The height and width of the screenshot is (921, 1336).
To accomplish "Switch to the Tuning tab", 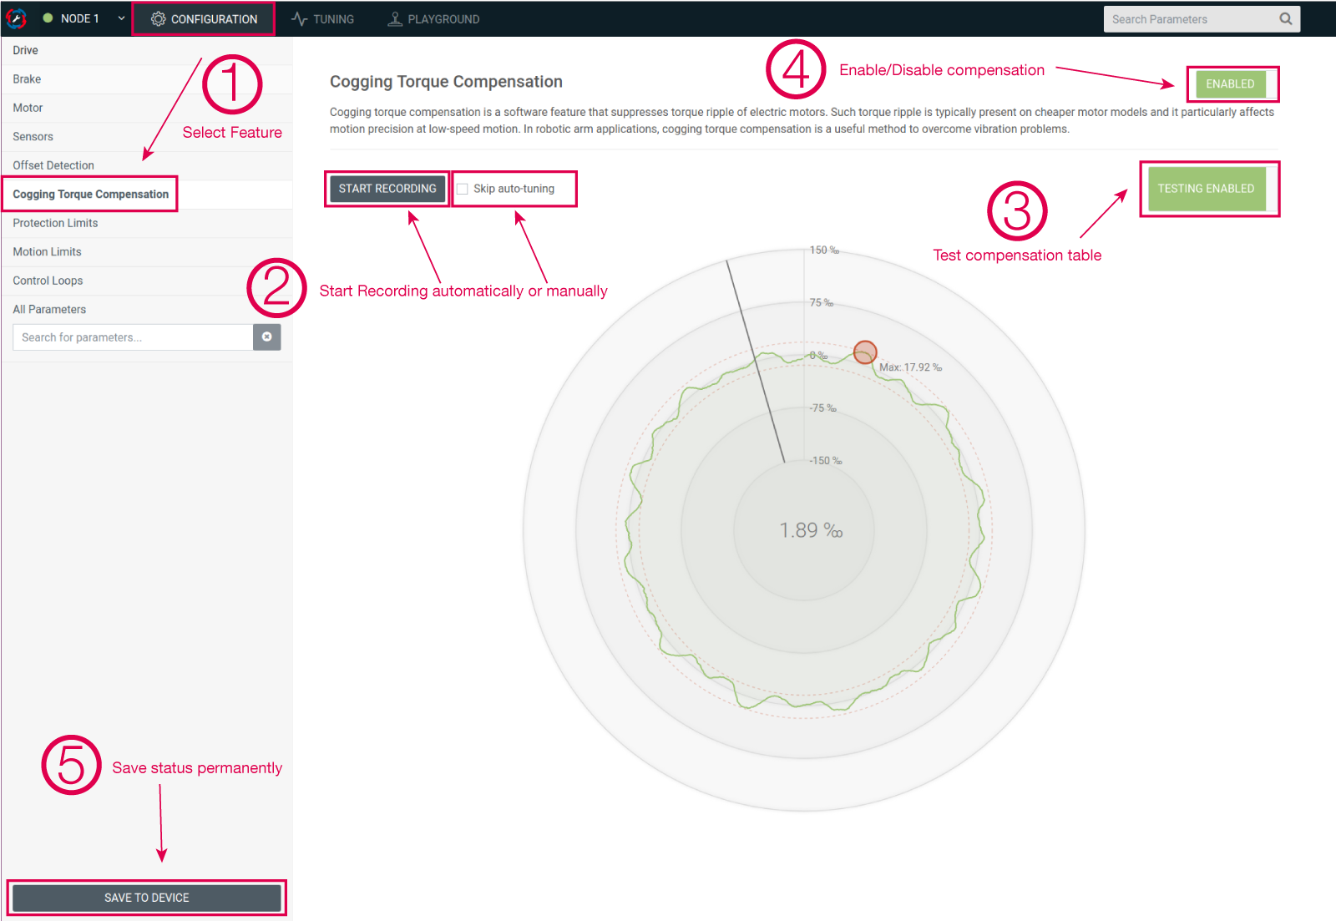I will (x=332, y=19).
